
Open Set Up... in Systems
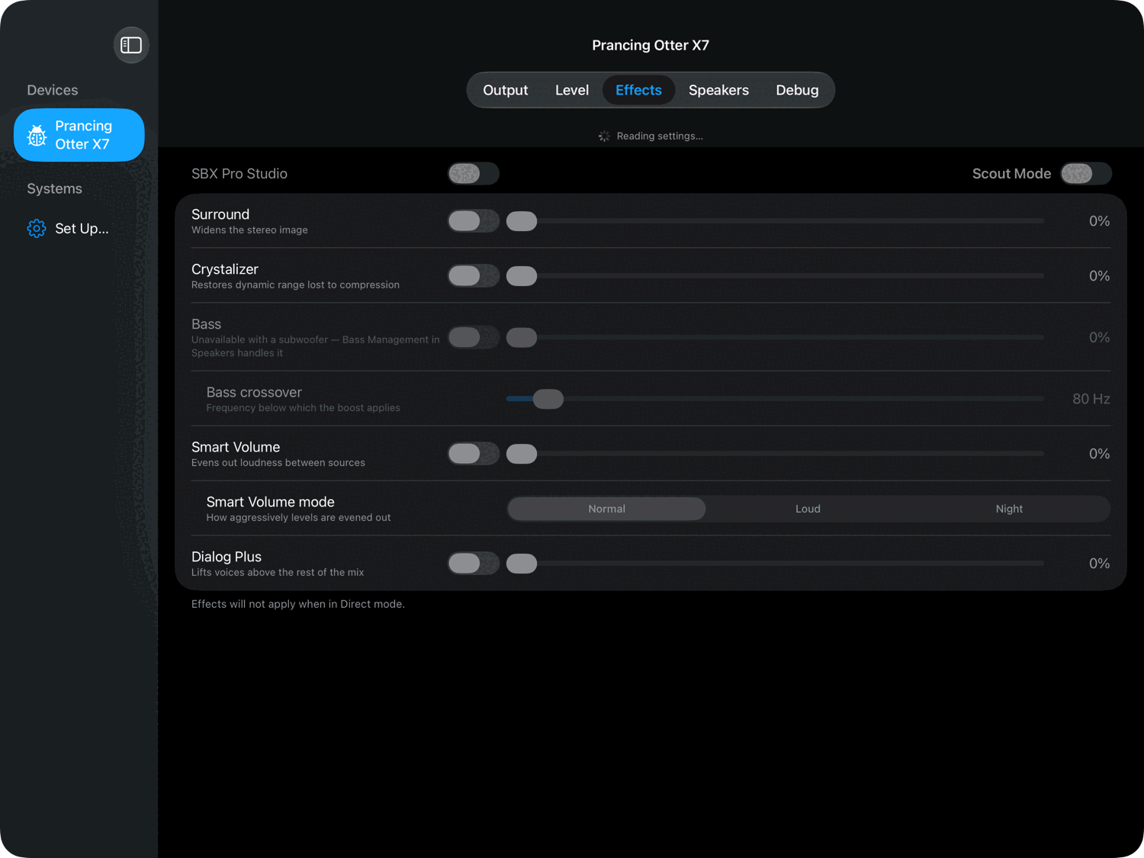(79, 228)
